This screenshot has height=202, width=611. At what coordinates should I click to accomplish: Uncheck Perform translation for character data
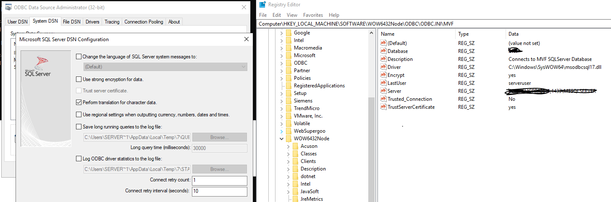tap(79, 102)
